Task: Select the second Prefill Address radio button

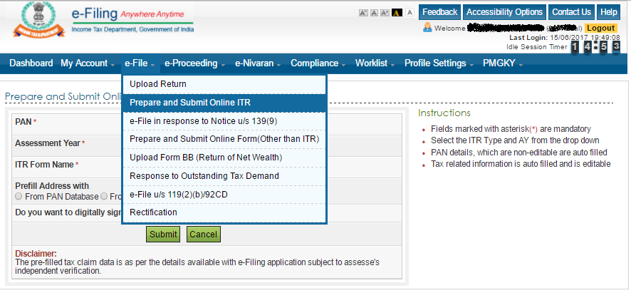Action: click(104, 196)
